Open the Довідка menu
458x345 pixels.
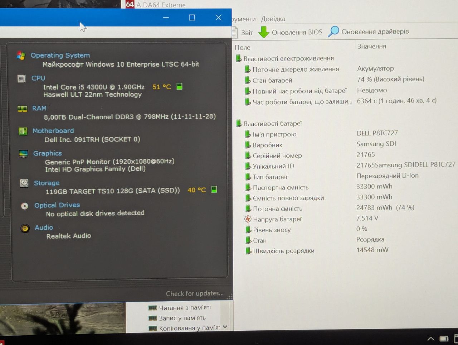pyautogui.click(x=273, y=19)
